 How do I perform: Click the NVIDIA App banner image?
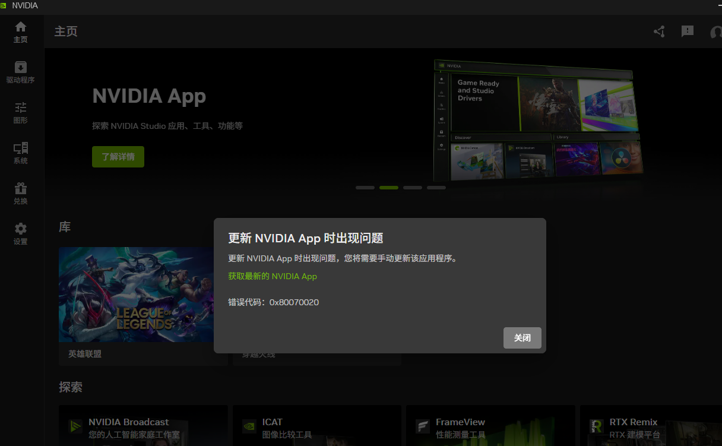tap(538, 121)
